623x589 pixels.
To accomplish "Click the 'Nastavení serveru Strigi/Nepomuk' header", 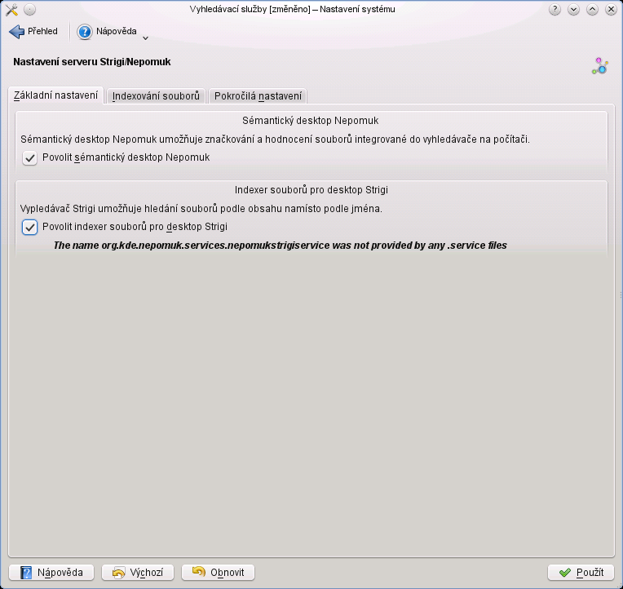I will (92, 62).
